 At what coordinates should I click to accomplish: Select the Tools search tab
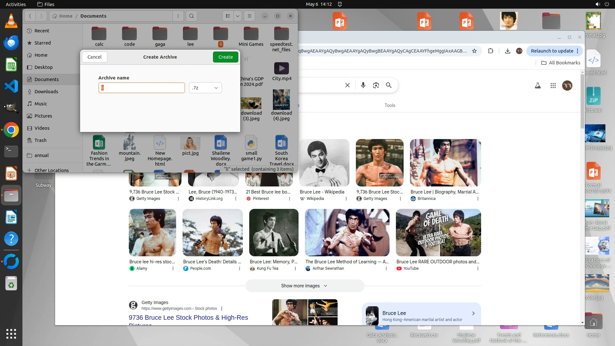(390, 105)
